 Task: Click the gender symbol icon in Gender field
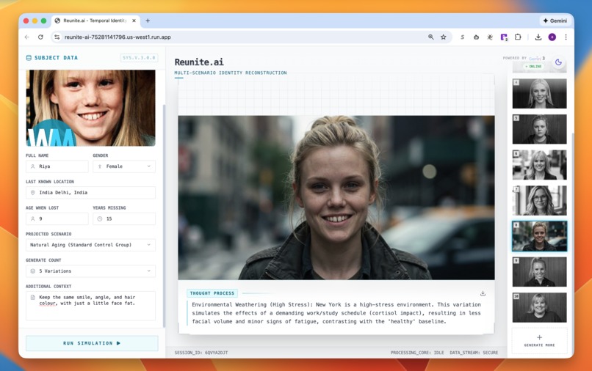pos(100,166)
